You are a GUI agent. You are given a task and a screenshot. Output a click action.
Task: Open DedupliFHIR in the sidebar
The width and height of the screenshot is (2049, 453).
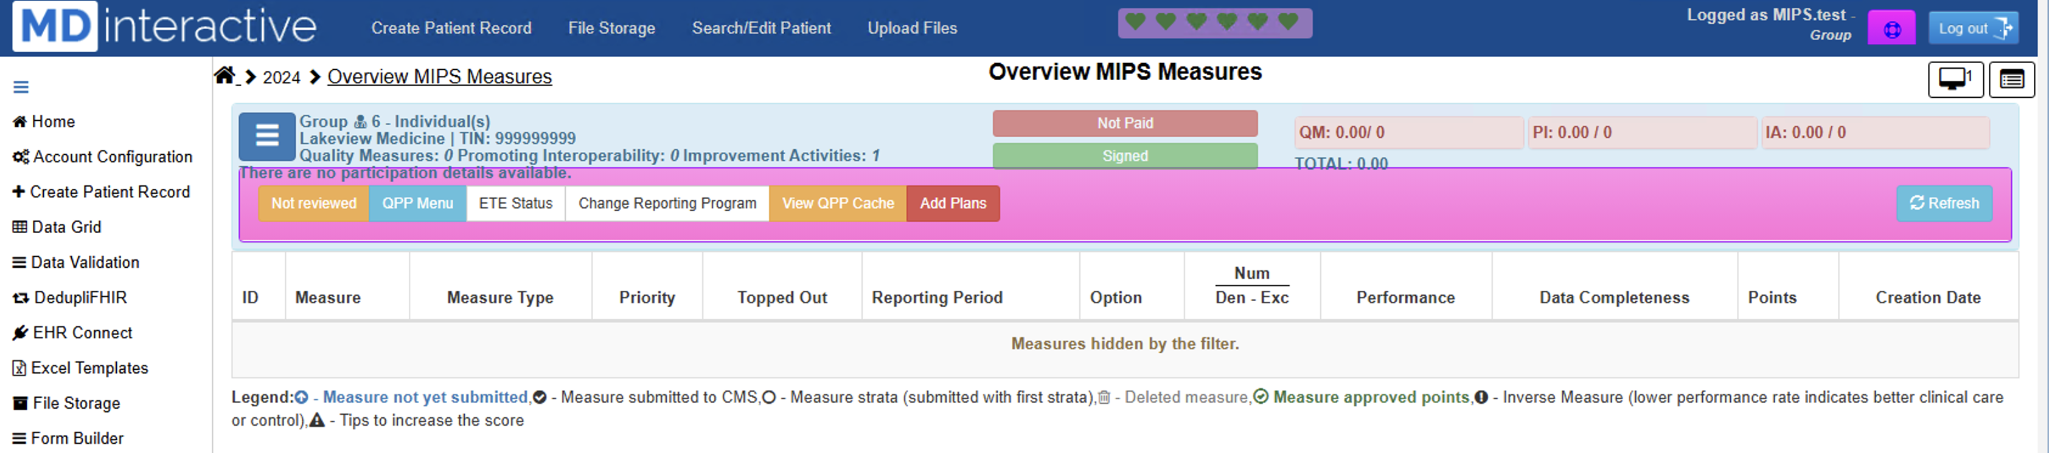(70, 298)
